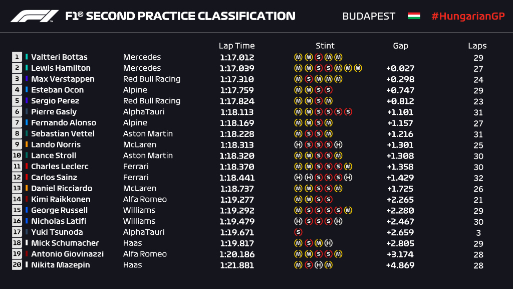Click the soft tyre icon in Bottas's stint
Screen dimensions: 513x289
[318, 57]
